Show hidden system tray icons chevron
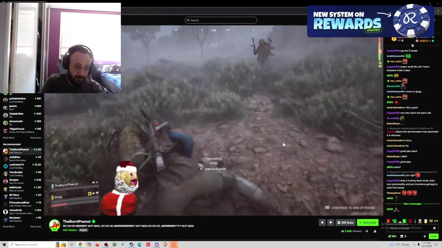Screen dimensions: 442x248 [414, 245]
